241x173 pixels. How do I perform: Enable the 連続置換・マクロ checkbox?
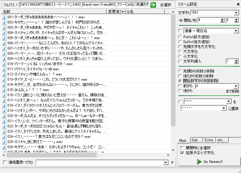[x=5, y=162]
